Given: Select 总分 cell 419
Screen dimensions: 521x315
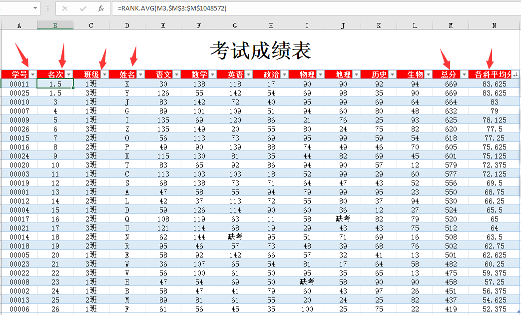Looking at the screenshot, I should point(451,308).
